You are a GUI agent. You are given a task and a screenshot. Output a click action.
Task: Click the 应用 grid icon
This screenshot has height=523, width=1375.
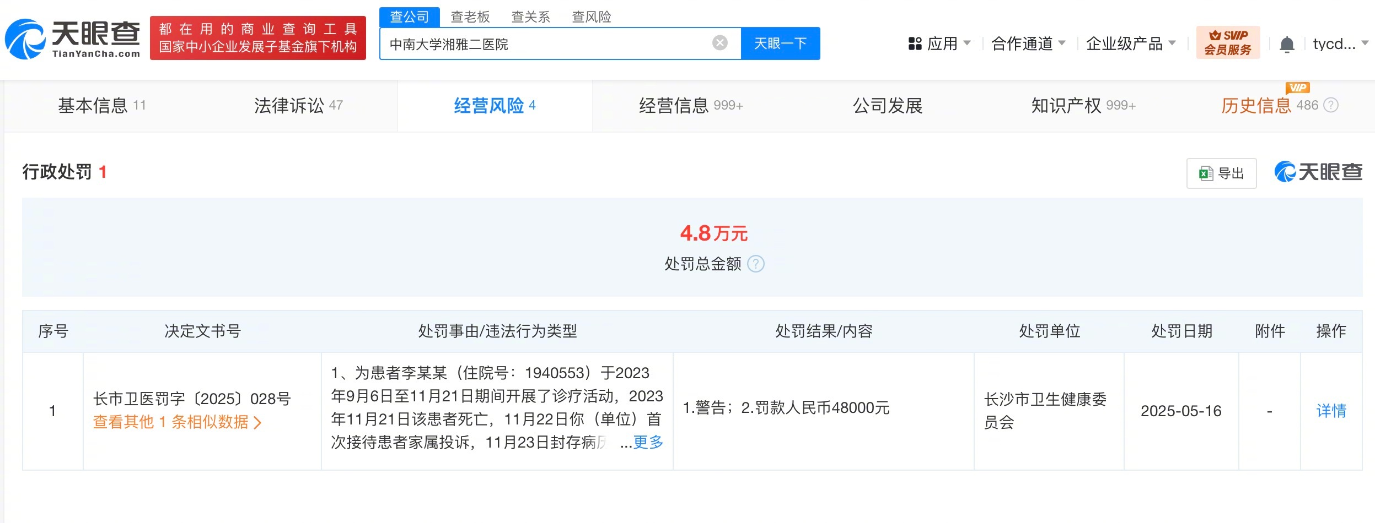[x=915, y=43]
